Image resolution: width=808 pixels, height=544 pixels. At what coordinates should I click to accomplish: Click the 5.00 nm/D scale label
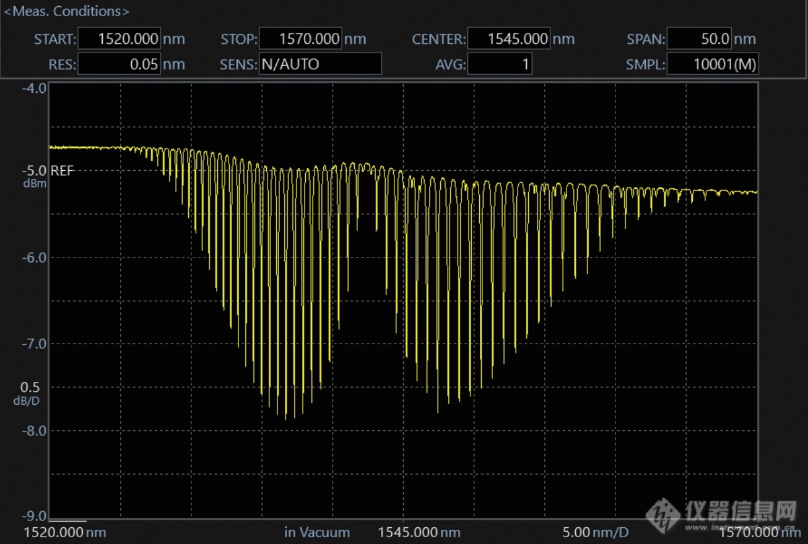click(596, 532)
